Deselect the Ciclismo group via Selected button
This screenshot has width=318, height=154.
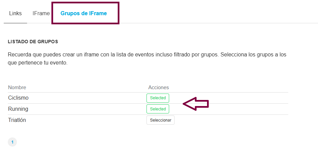pyautogui.click(x=158, y=98)
